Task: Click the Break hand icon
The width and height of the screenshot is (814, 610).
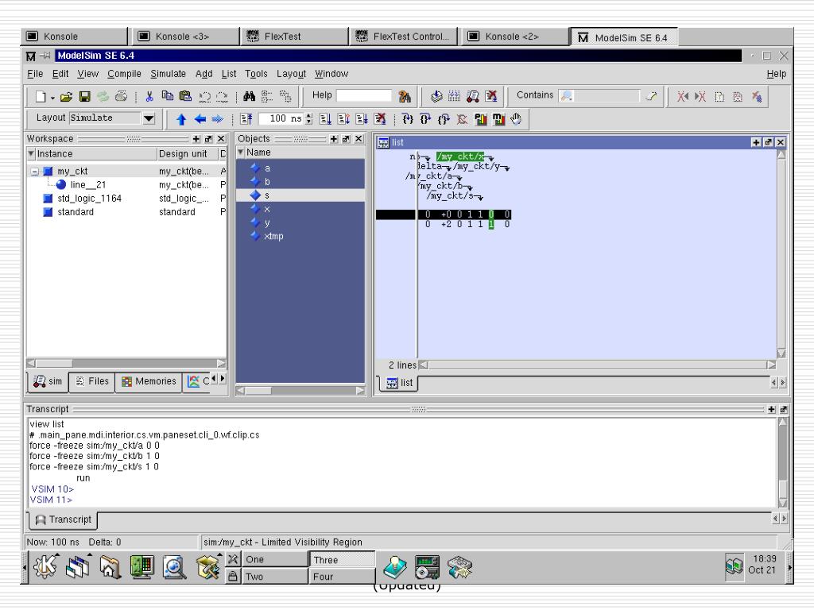Action: 515,119
